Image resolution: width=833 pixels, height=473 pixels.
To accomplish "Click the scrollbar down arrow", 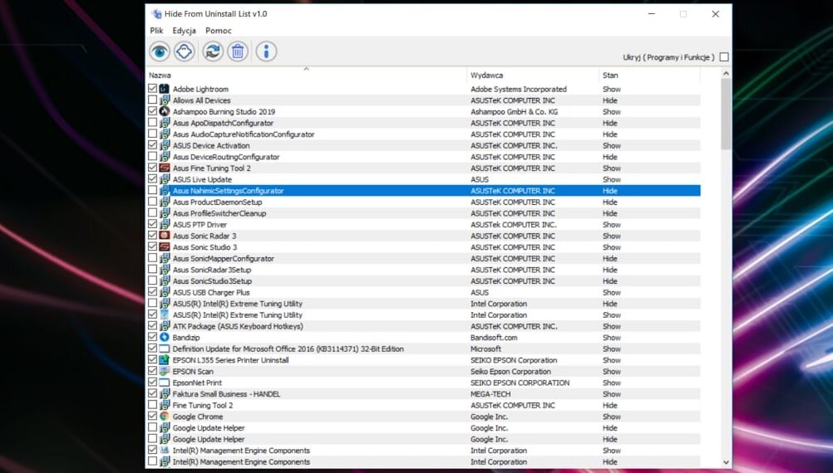I will (x=726, y=462).
